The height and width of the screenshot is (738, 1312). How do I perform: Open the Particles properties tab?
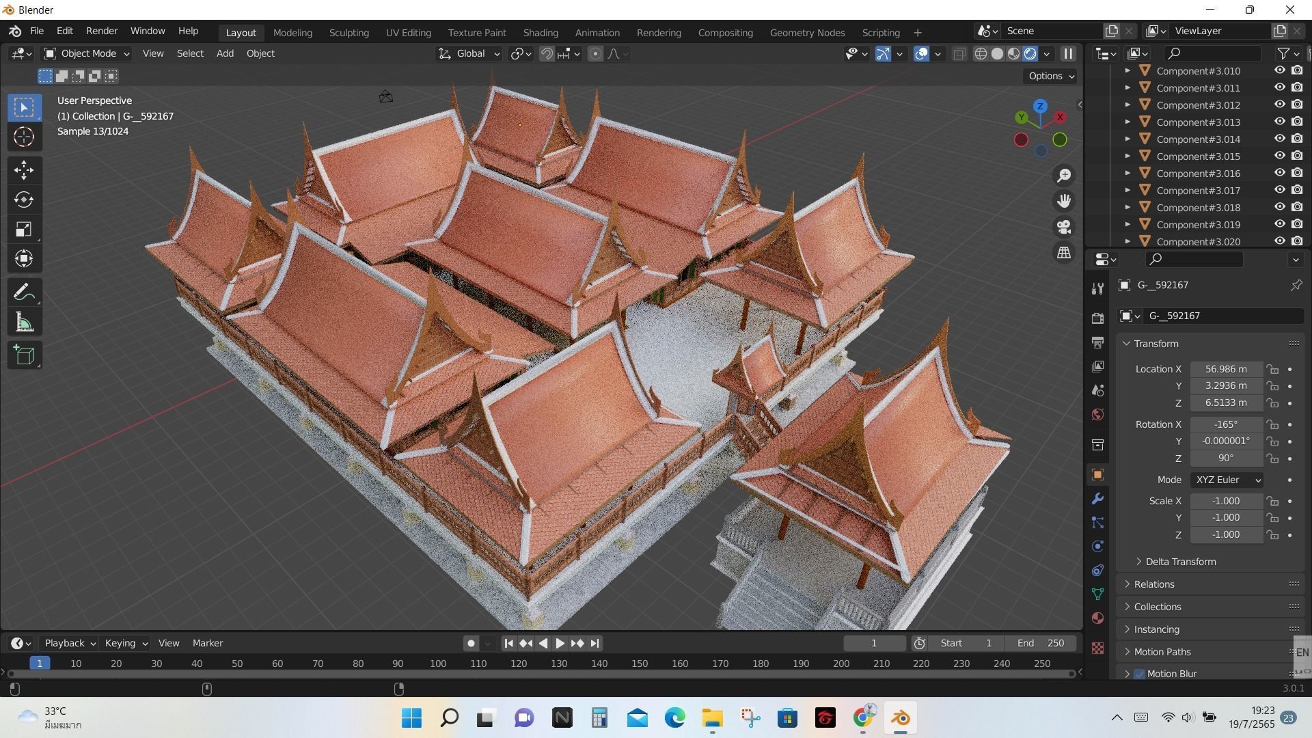[1097, 523]
